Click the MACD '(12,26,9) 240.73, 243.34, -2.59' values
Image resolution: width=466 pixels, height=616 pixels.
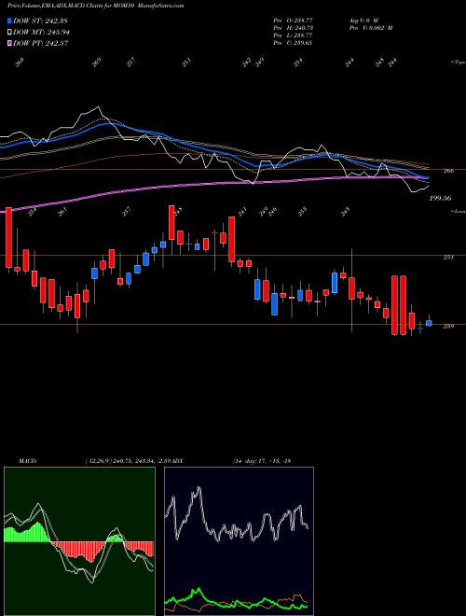pyautogui.click(x=129, y=461)
